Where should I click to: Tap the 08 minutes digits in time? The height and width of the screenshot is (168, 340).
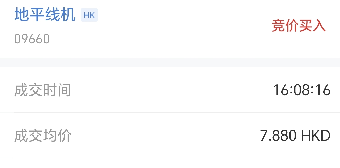(x=302, y=90)
